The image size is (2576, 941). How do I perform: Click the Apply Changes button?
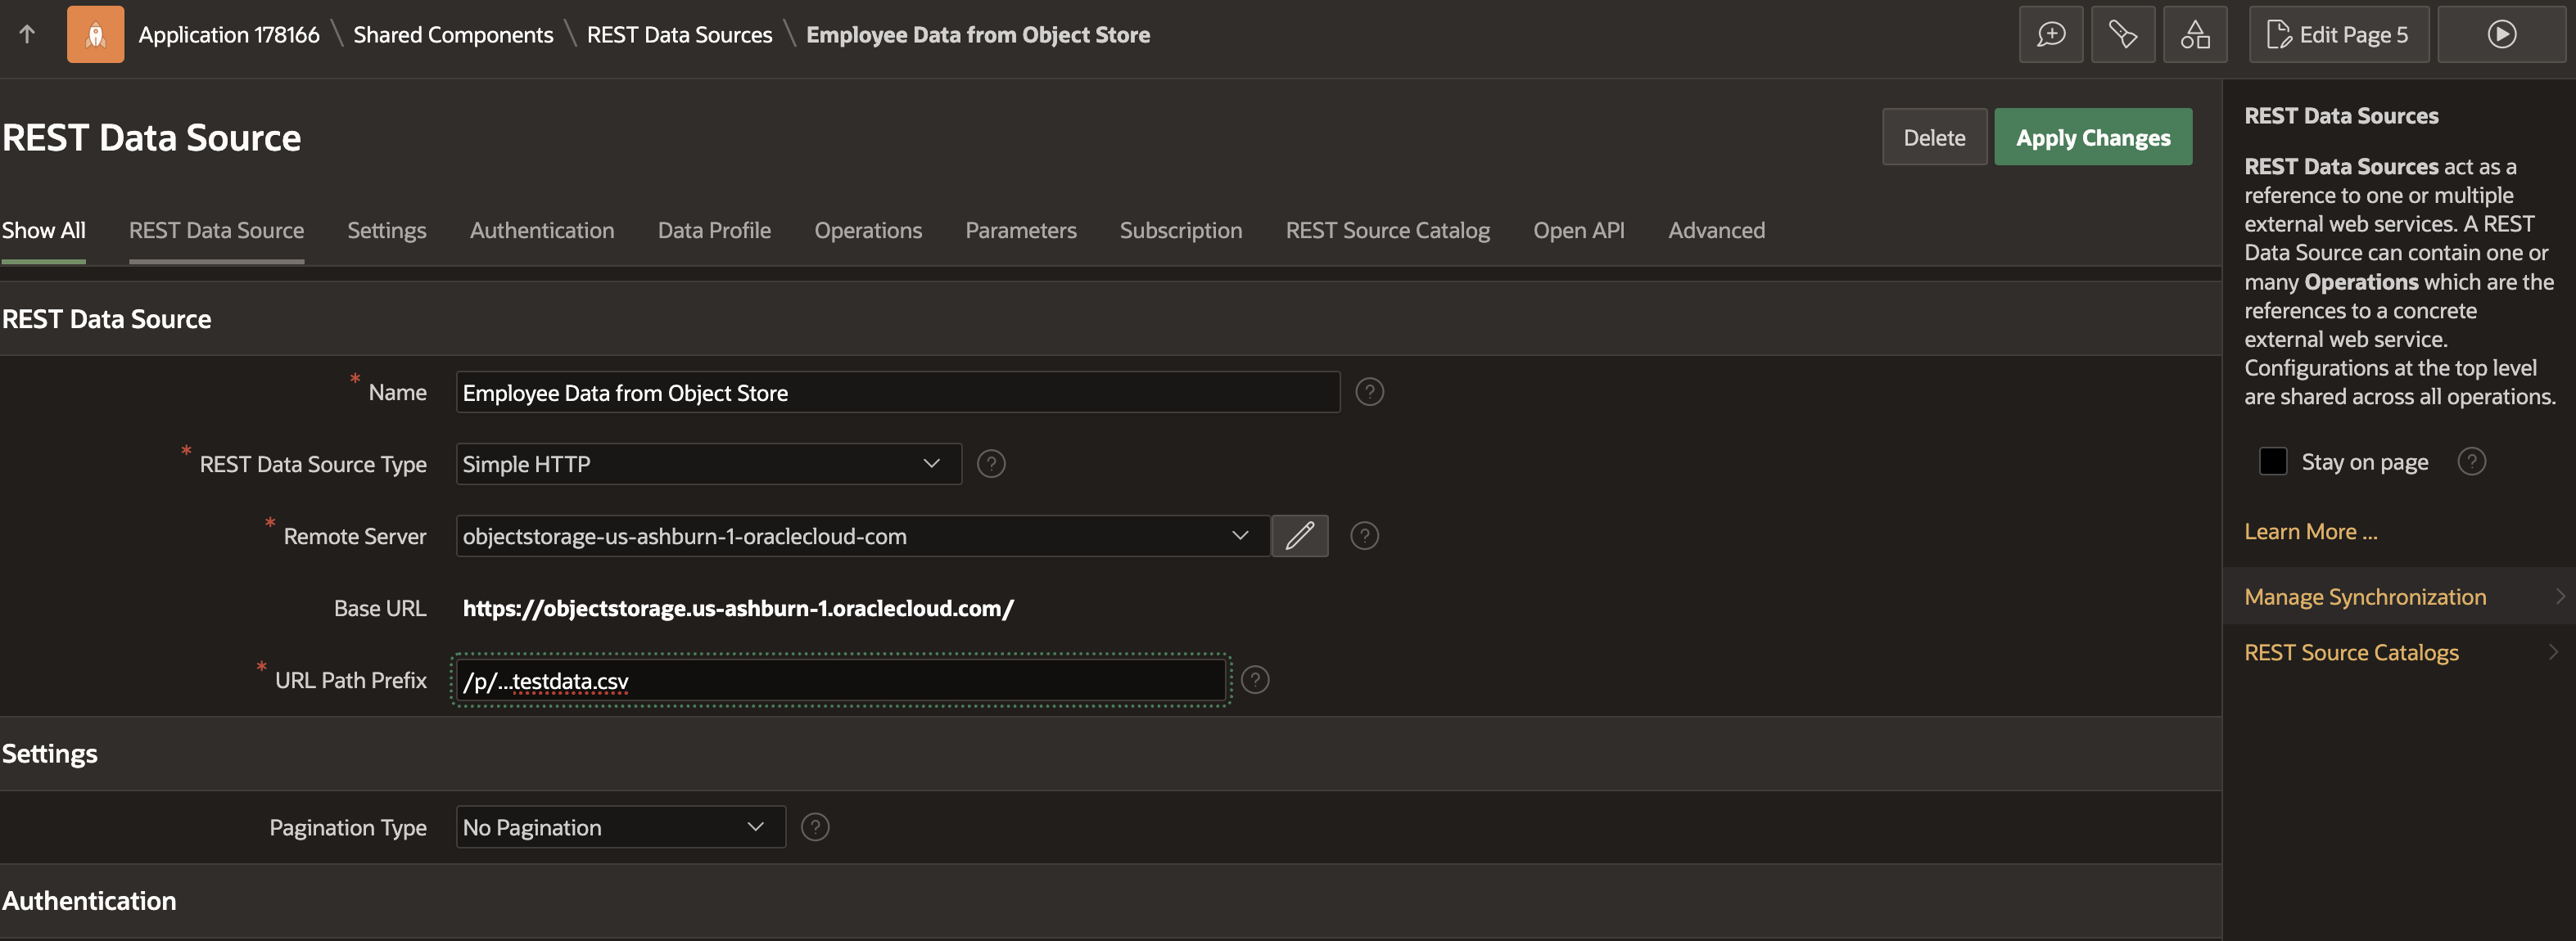coord(2092,137)
